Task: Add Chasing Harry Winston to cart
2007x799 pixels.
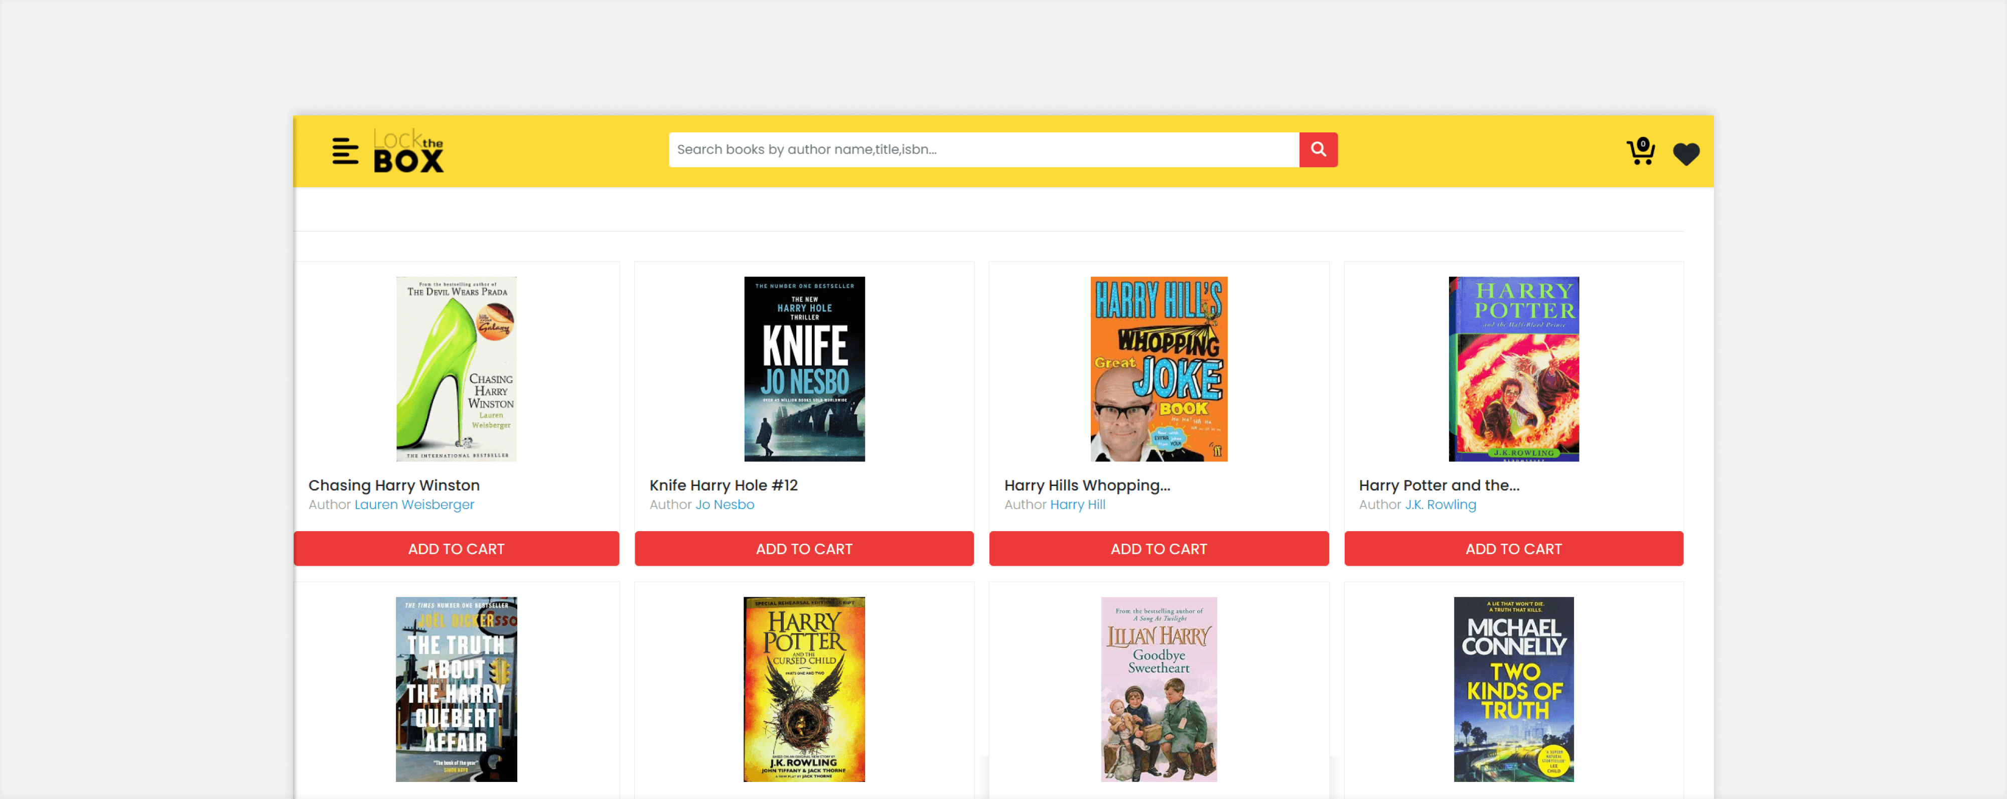Action: coord(456,549)
